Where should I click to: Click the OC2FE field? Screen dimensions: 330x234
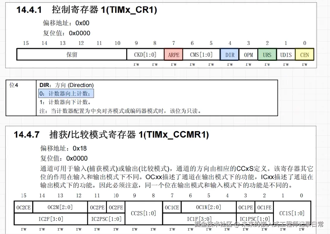tap(116, 207)
